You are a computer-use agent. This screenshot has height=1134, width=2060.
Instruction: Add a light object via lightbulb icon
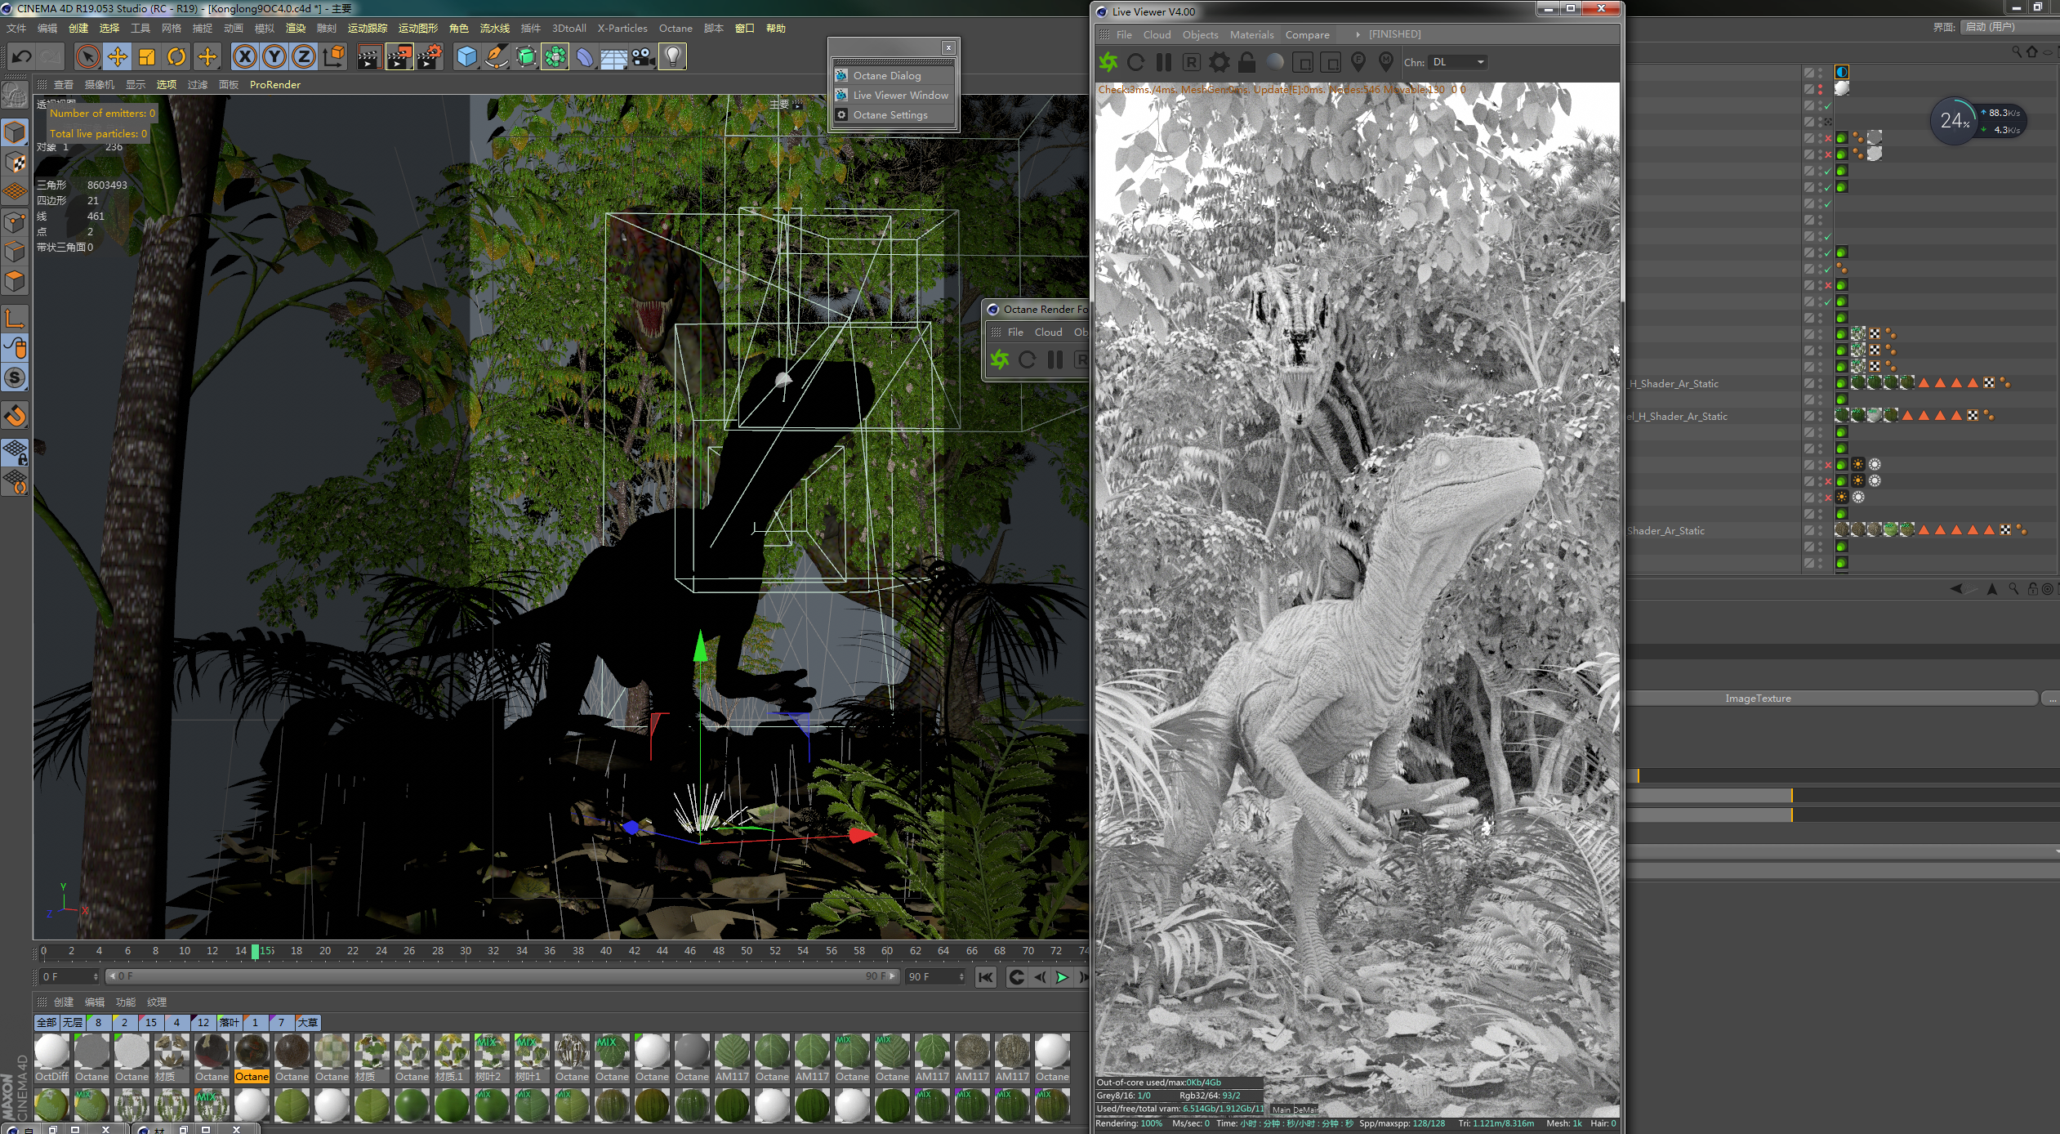click(x=671, y=57)
